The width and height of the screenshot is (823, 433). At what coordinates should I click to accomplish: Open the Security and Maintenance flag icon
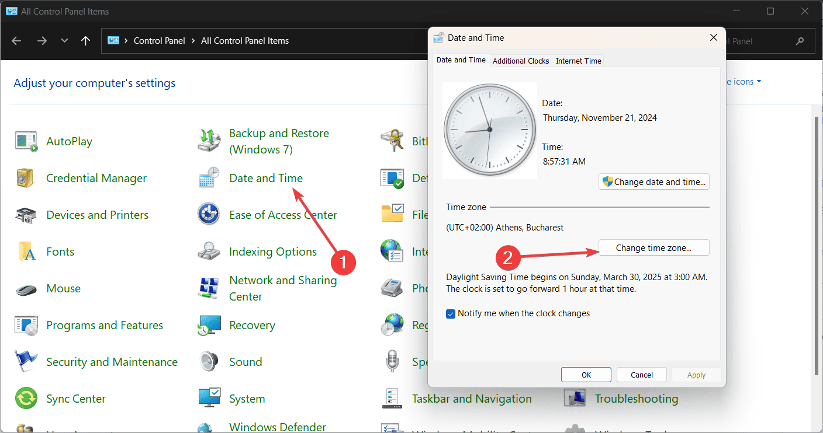click(26, 362)
